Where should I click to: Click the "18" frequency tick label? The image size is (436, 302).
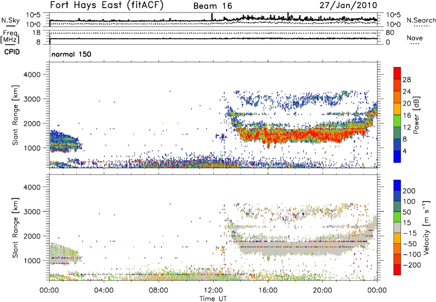37,33
